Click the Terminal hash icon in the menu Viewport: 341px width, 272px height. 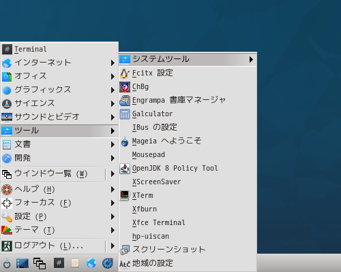click(7, 49)
